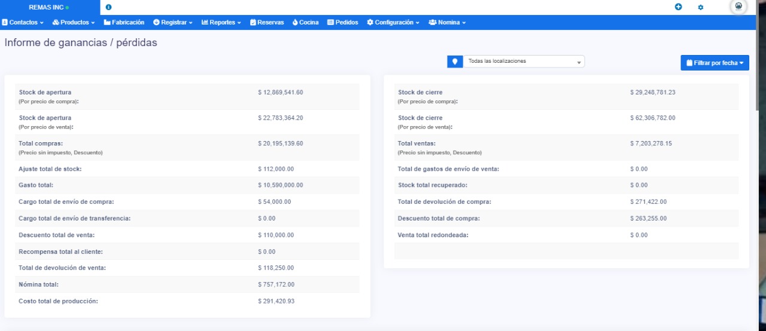The height and width of the screenshot is (331, 766).
Task: Click the Fabricación industry icon
Action: (x=107, y=22)
